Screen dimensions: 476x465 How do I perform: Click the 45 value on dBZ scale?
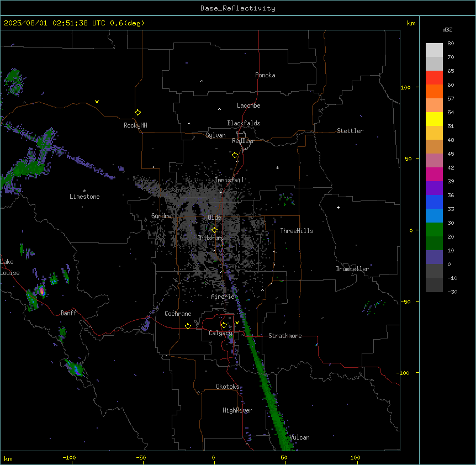(x=451, y=154)
